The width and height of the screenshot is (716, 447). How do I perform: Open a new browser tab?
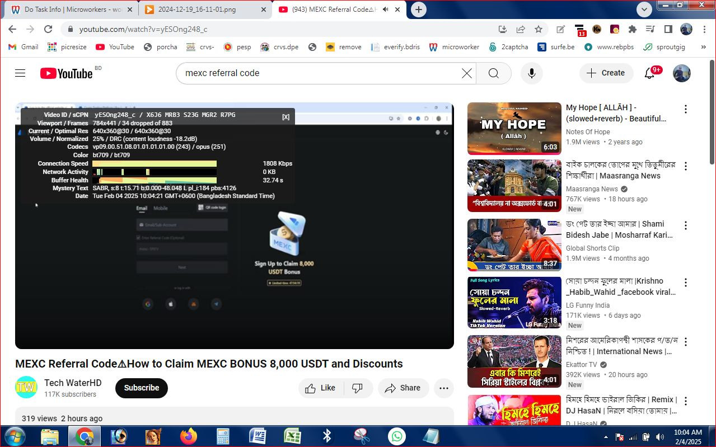click(x=419, y=9)
